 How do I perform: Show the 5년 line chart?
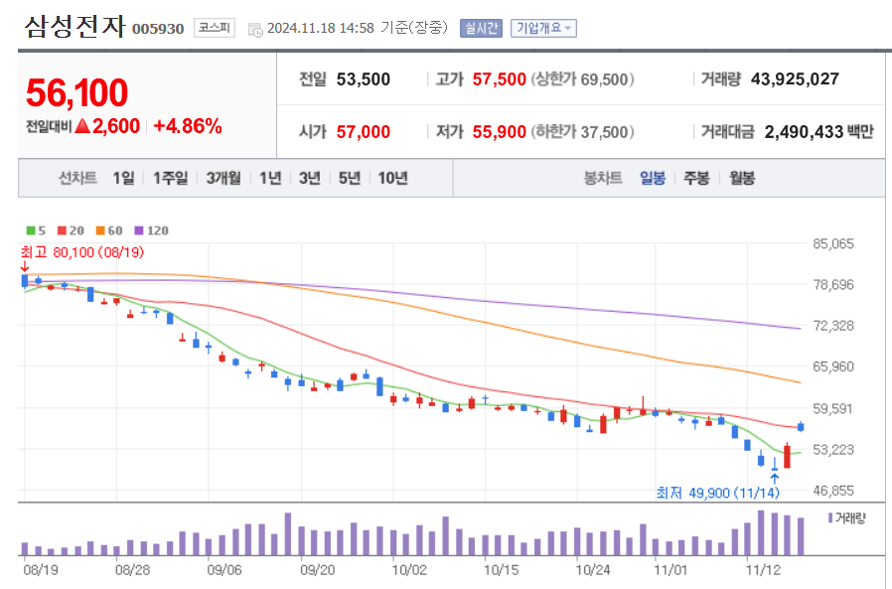[350, 178]
